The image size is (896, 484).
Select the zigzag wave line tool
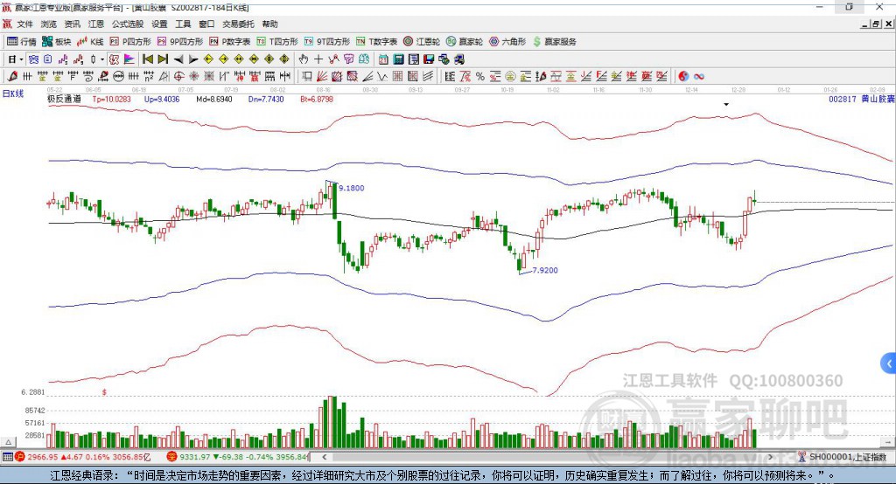(381, 76)
